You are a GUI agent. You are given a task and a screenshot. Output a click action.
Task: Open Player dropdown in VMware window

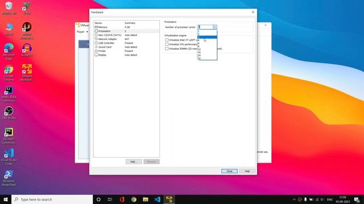click(82, 32)
